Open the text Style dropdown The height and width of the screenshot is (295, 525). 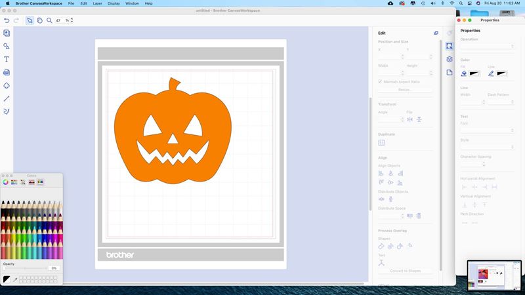(487, 147)
